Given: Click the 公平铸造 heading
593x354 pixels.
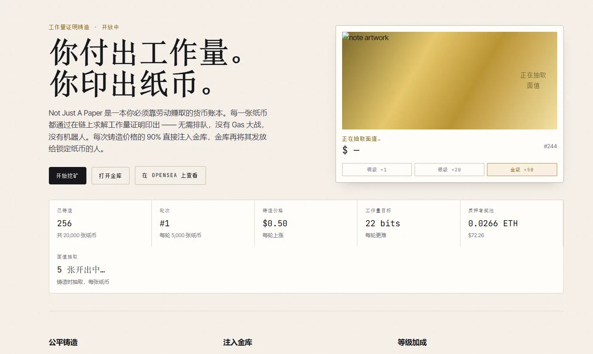Looking at the screenshot, I should point(63,343).
